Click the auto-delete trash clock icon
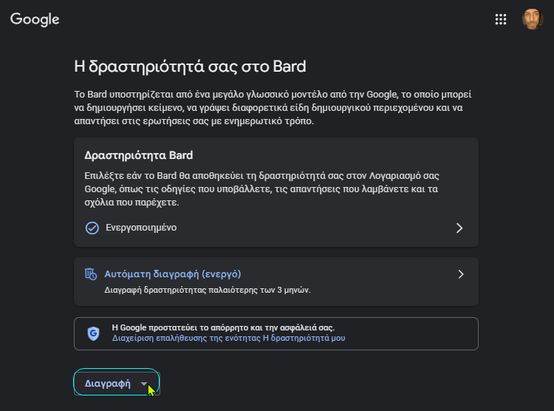Viewport: 554px width, 411px height. [91, 274]
